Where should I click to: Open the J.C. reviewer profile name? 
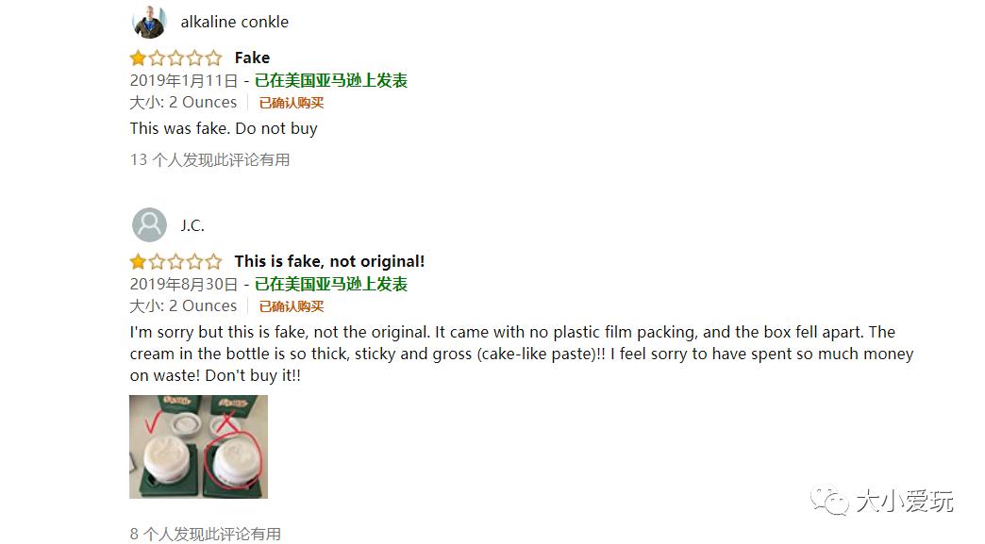click(x=192, y=225)
